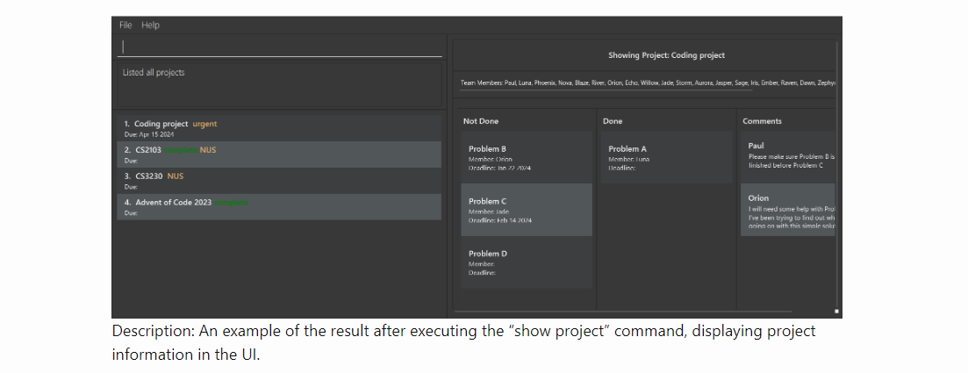Click the Not Done column heading
Screen dimensions: 968x373
pyautogui.click(x=481, y=122)
